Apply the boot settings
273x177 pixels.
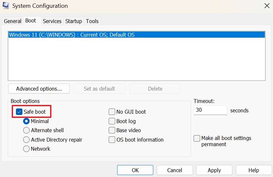coord(214,170)
